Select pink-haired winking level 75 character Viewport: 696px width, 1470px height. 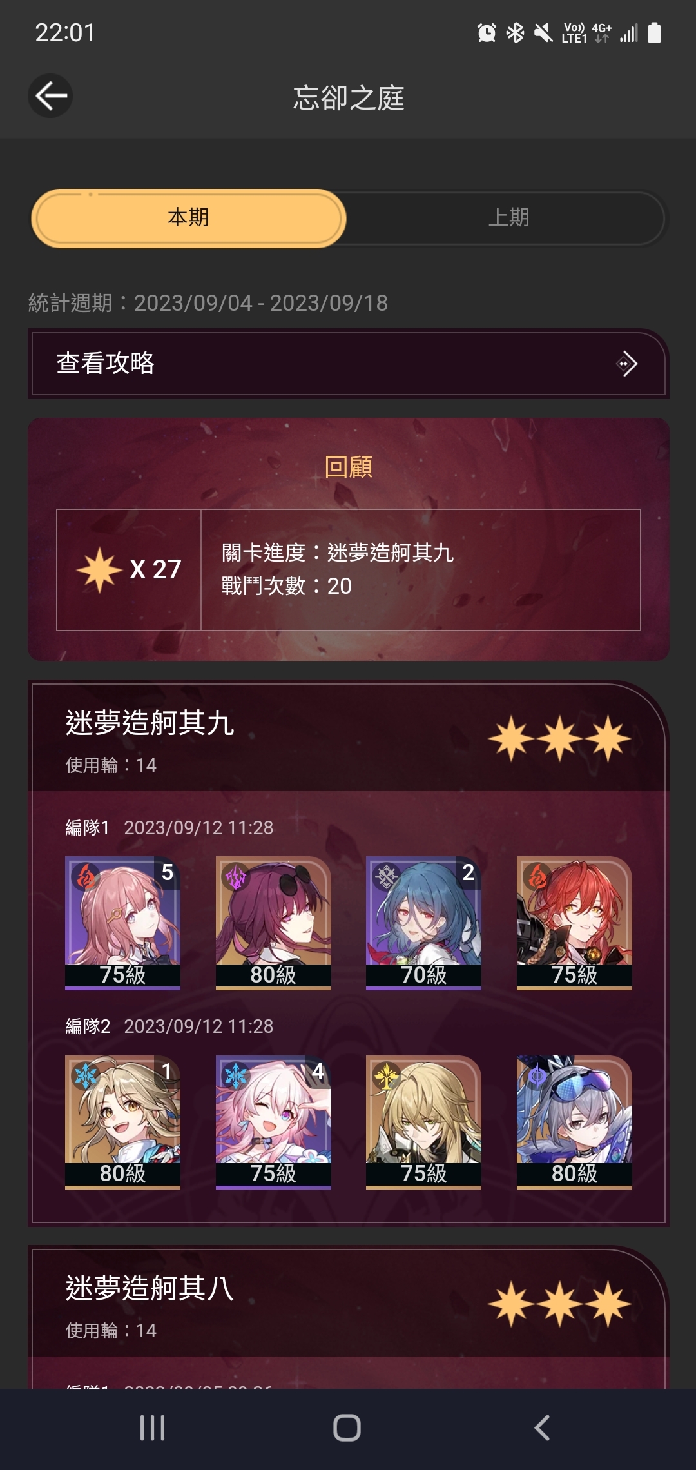pos(273,1122)
